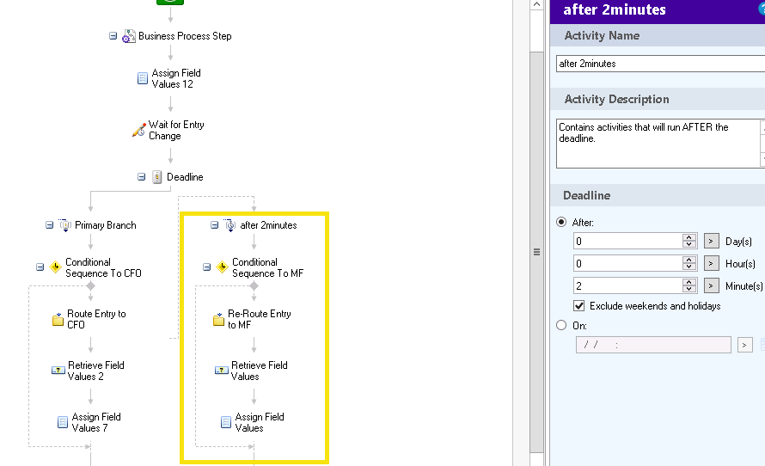Collapse the after 2minutes branch
The image size is (765, 466).
tap(214, 225)
